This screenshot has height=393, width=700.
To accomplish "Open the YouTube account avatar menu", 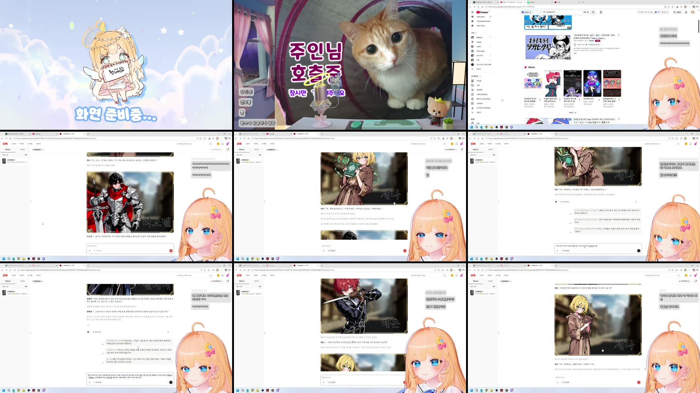I will (x=692, y=12).
